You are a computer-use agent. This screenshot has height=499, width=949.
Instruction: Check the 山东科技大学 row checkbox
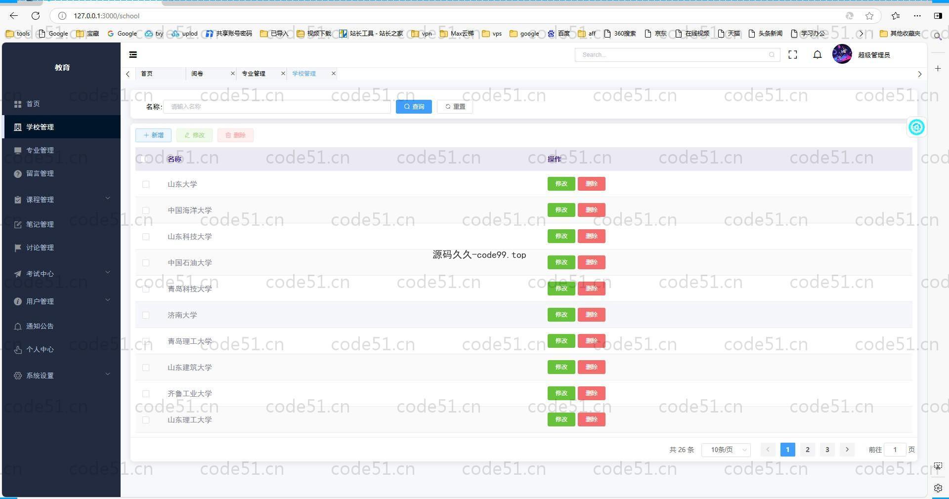[x=146, y=237]
